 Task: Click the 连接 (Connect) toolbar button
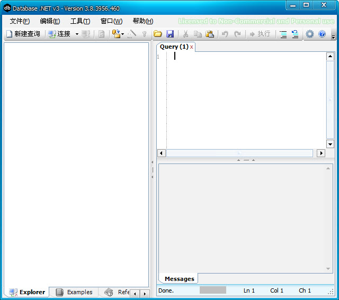click(59, 34)
